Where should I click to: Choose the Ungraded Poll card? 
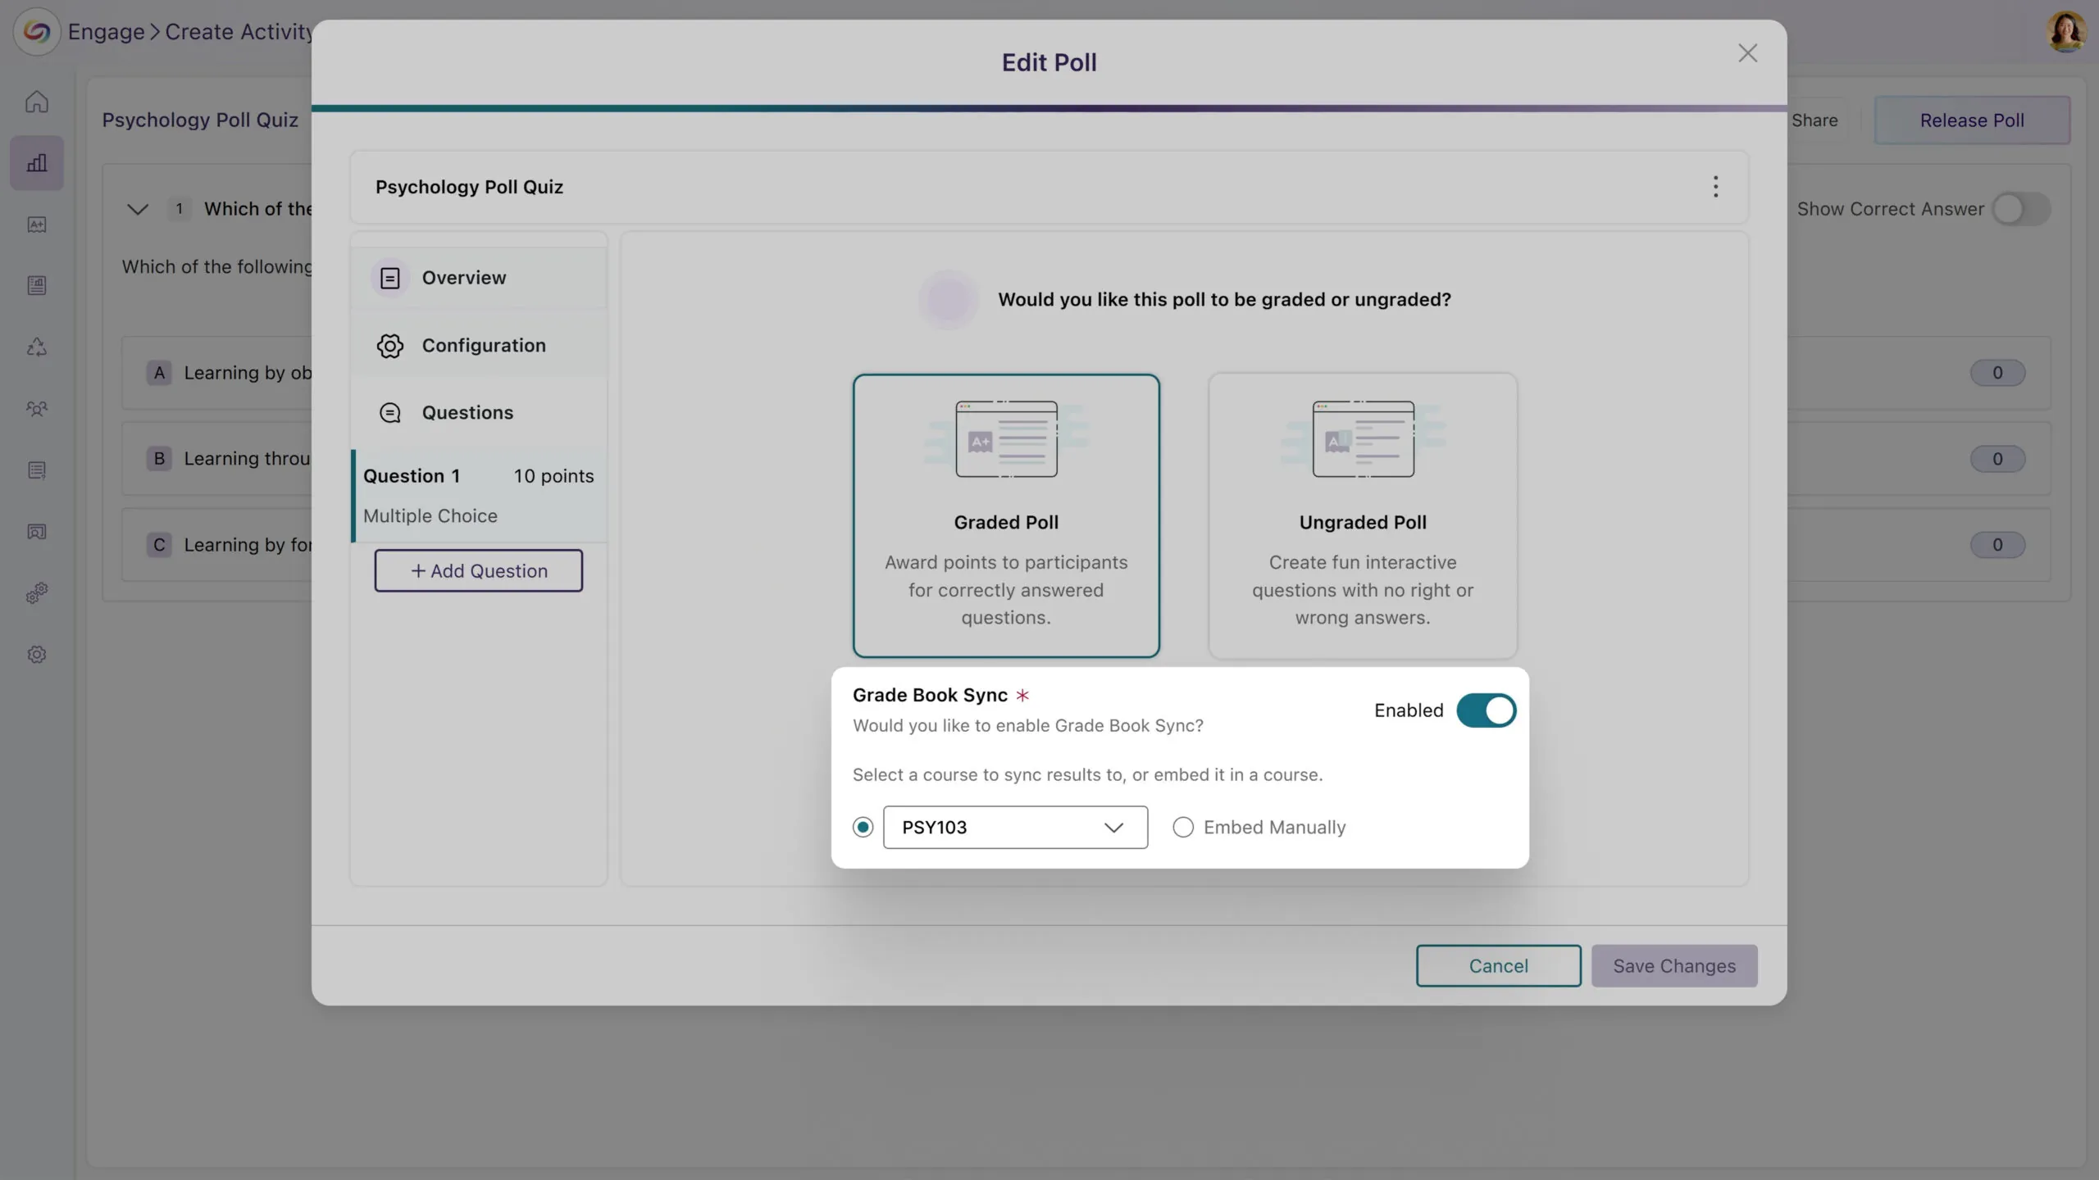1362,516
